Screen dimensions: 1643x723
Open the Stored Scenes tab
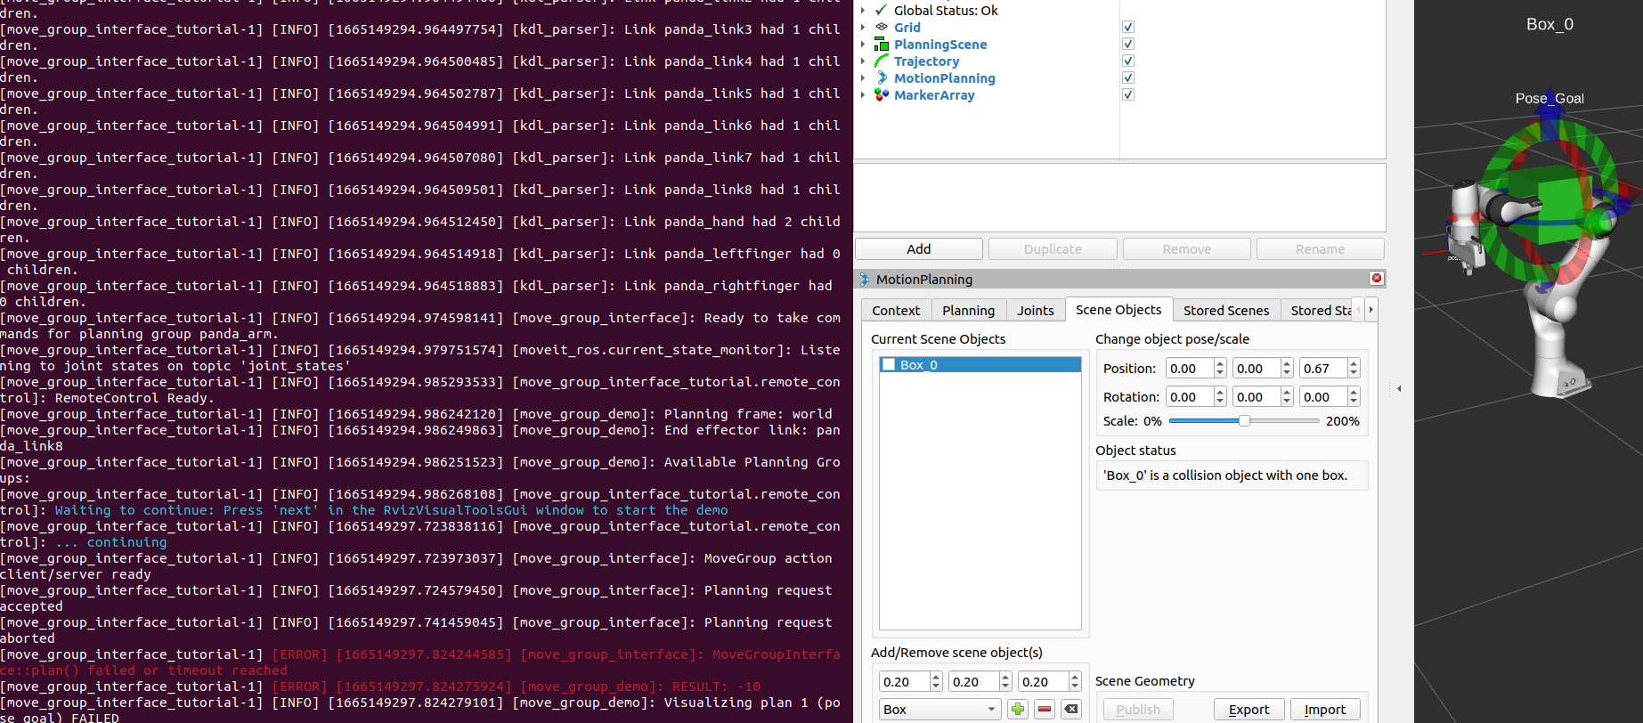[1226, 310]
